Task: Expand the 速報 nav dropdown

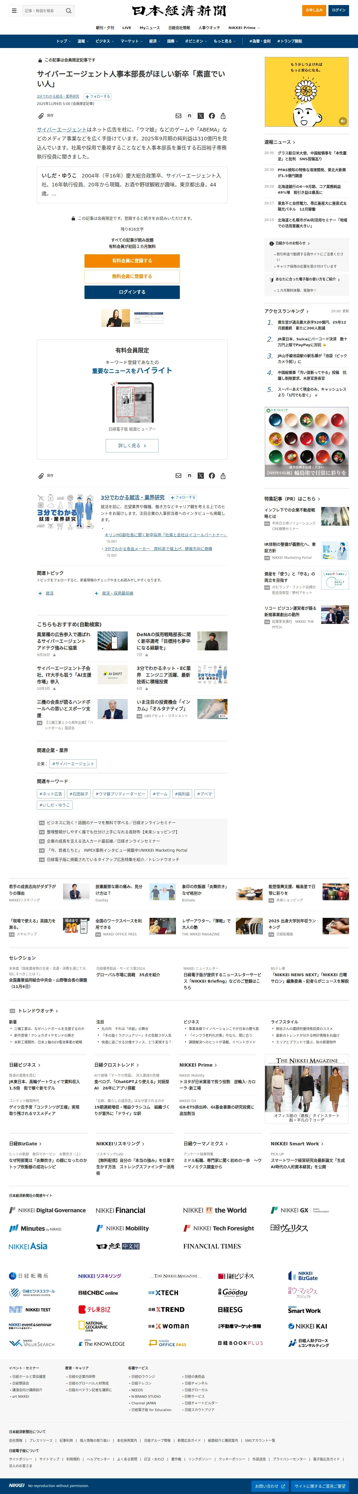Action: [x=83, y=41]
